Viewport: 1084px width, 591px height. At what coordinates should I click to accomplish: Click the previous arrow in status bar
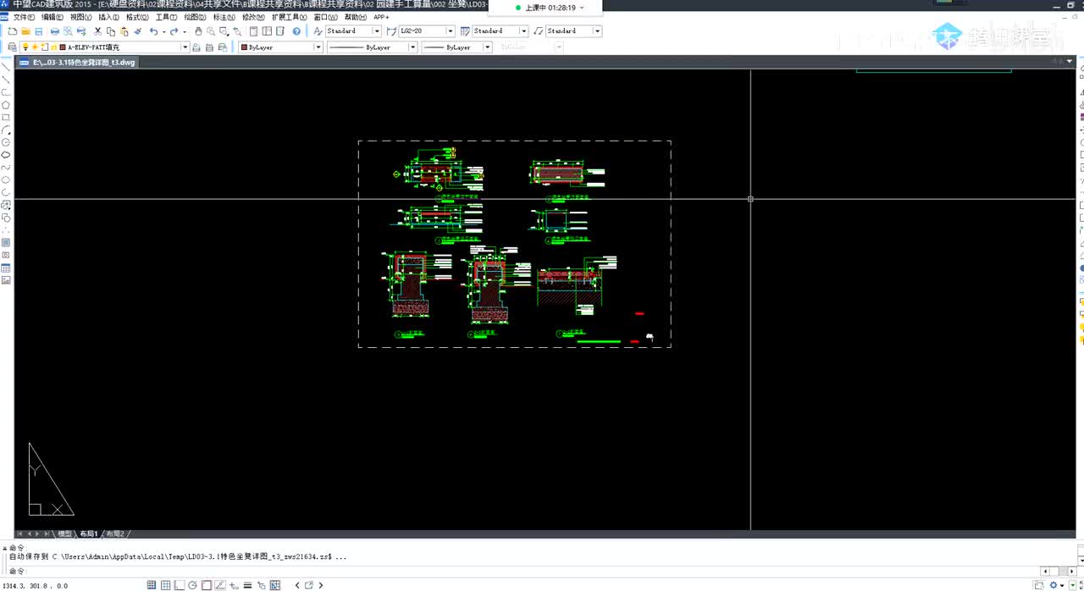[297, 585]
